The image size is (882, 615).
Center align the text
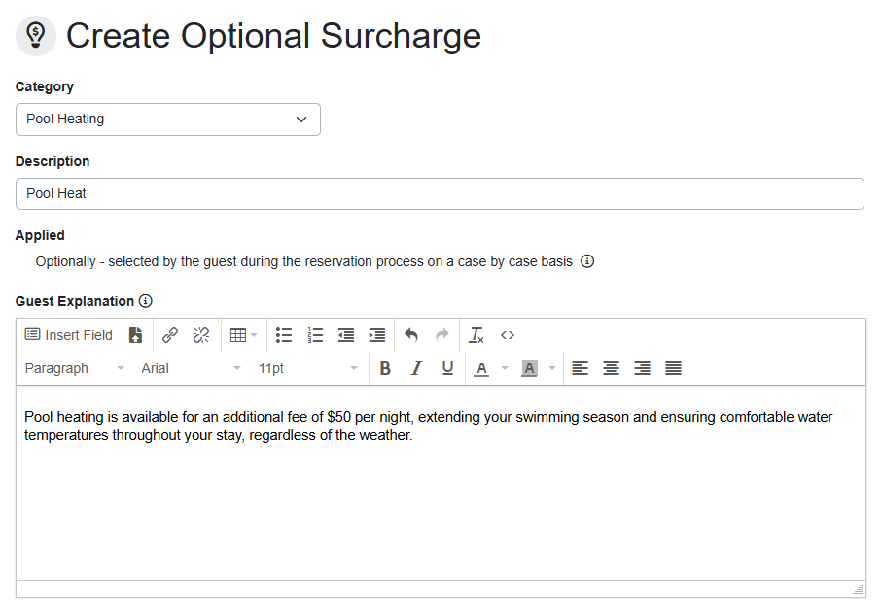(x=611, y=368)
